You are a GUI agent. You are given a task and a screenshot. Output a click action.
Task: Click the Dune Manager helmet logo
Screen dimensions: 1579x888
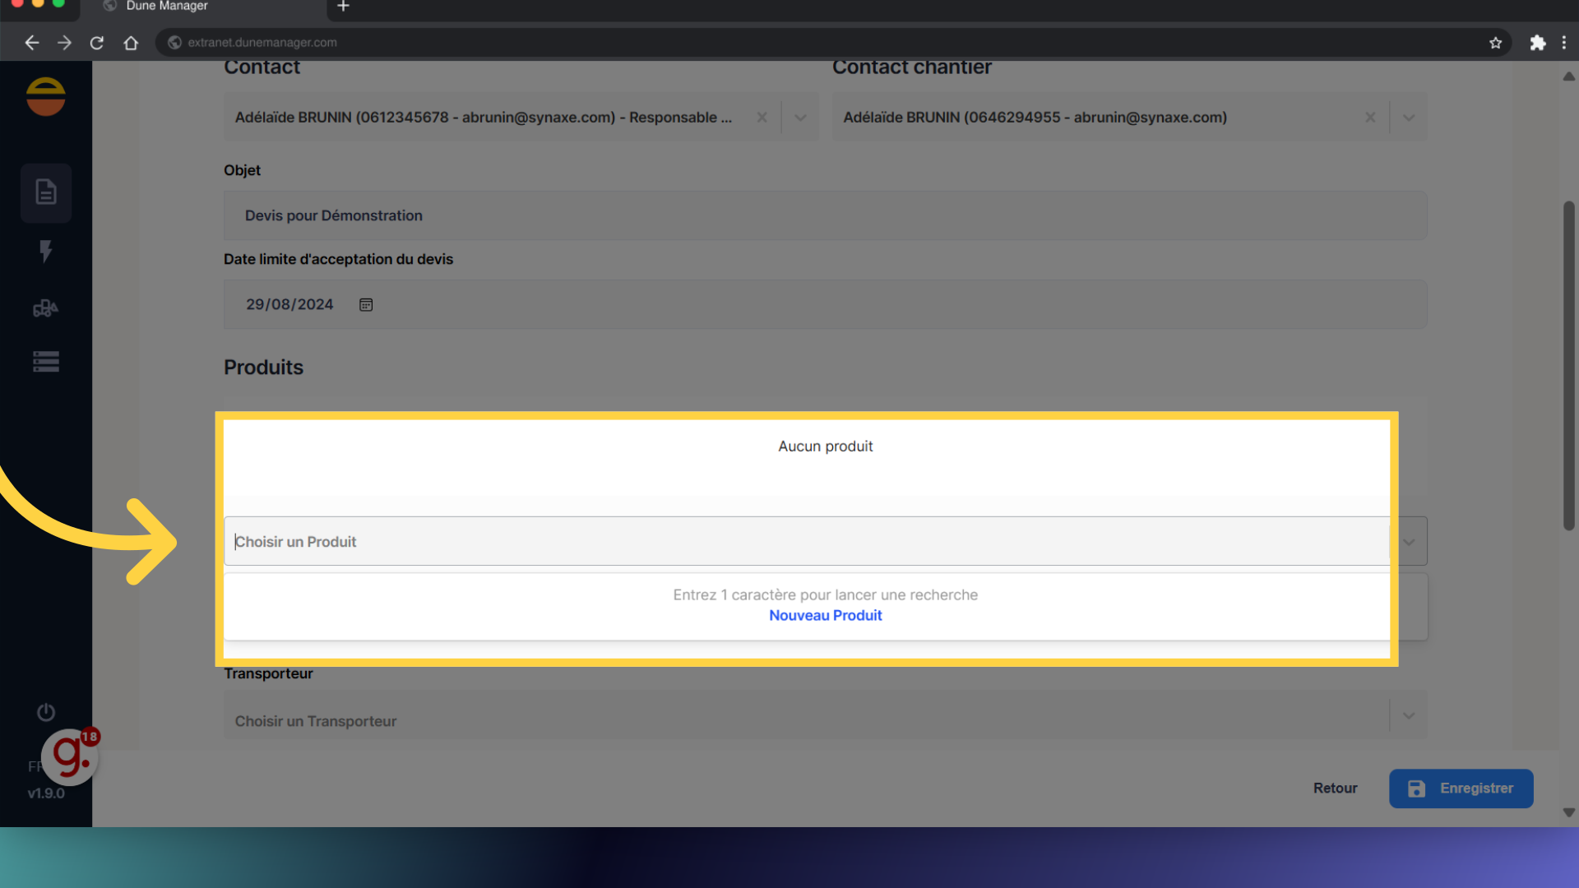click(46, 96)
